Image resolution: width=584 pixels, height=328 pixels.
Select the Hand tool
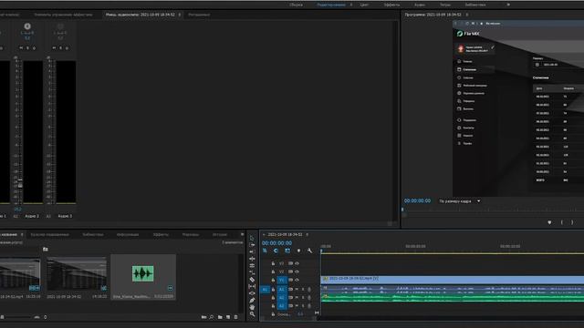pyautogui.click(x=252, y=307)
